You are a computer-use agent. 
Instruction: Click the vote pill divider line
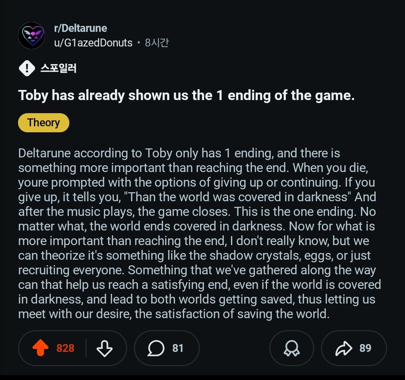[86, 348]
